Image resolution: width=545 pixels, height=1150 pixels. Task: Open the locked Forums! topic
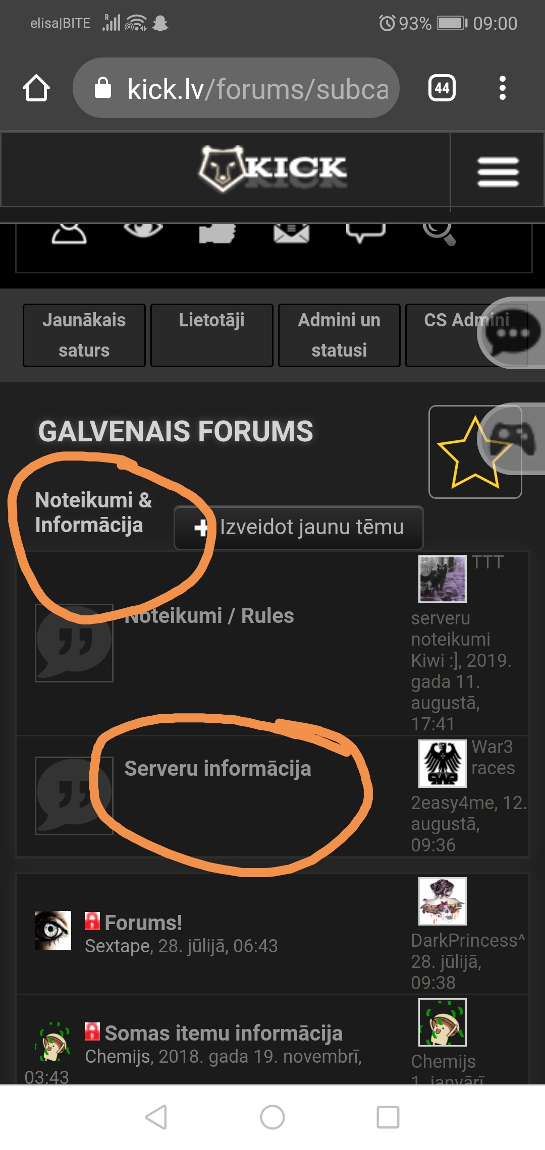143,923
